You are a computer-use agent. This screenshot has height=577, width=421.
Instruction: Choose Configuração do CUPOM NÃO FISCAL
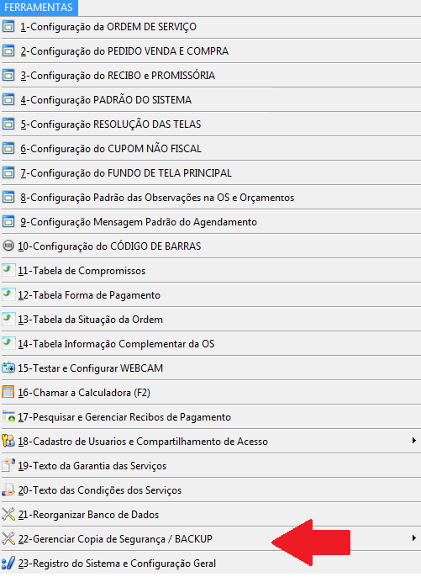(x=210, y=149)
